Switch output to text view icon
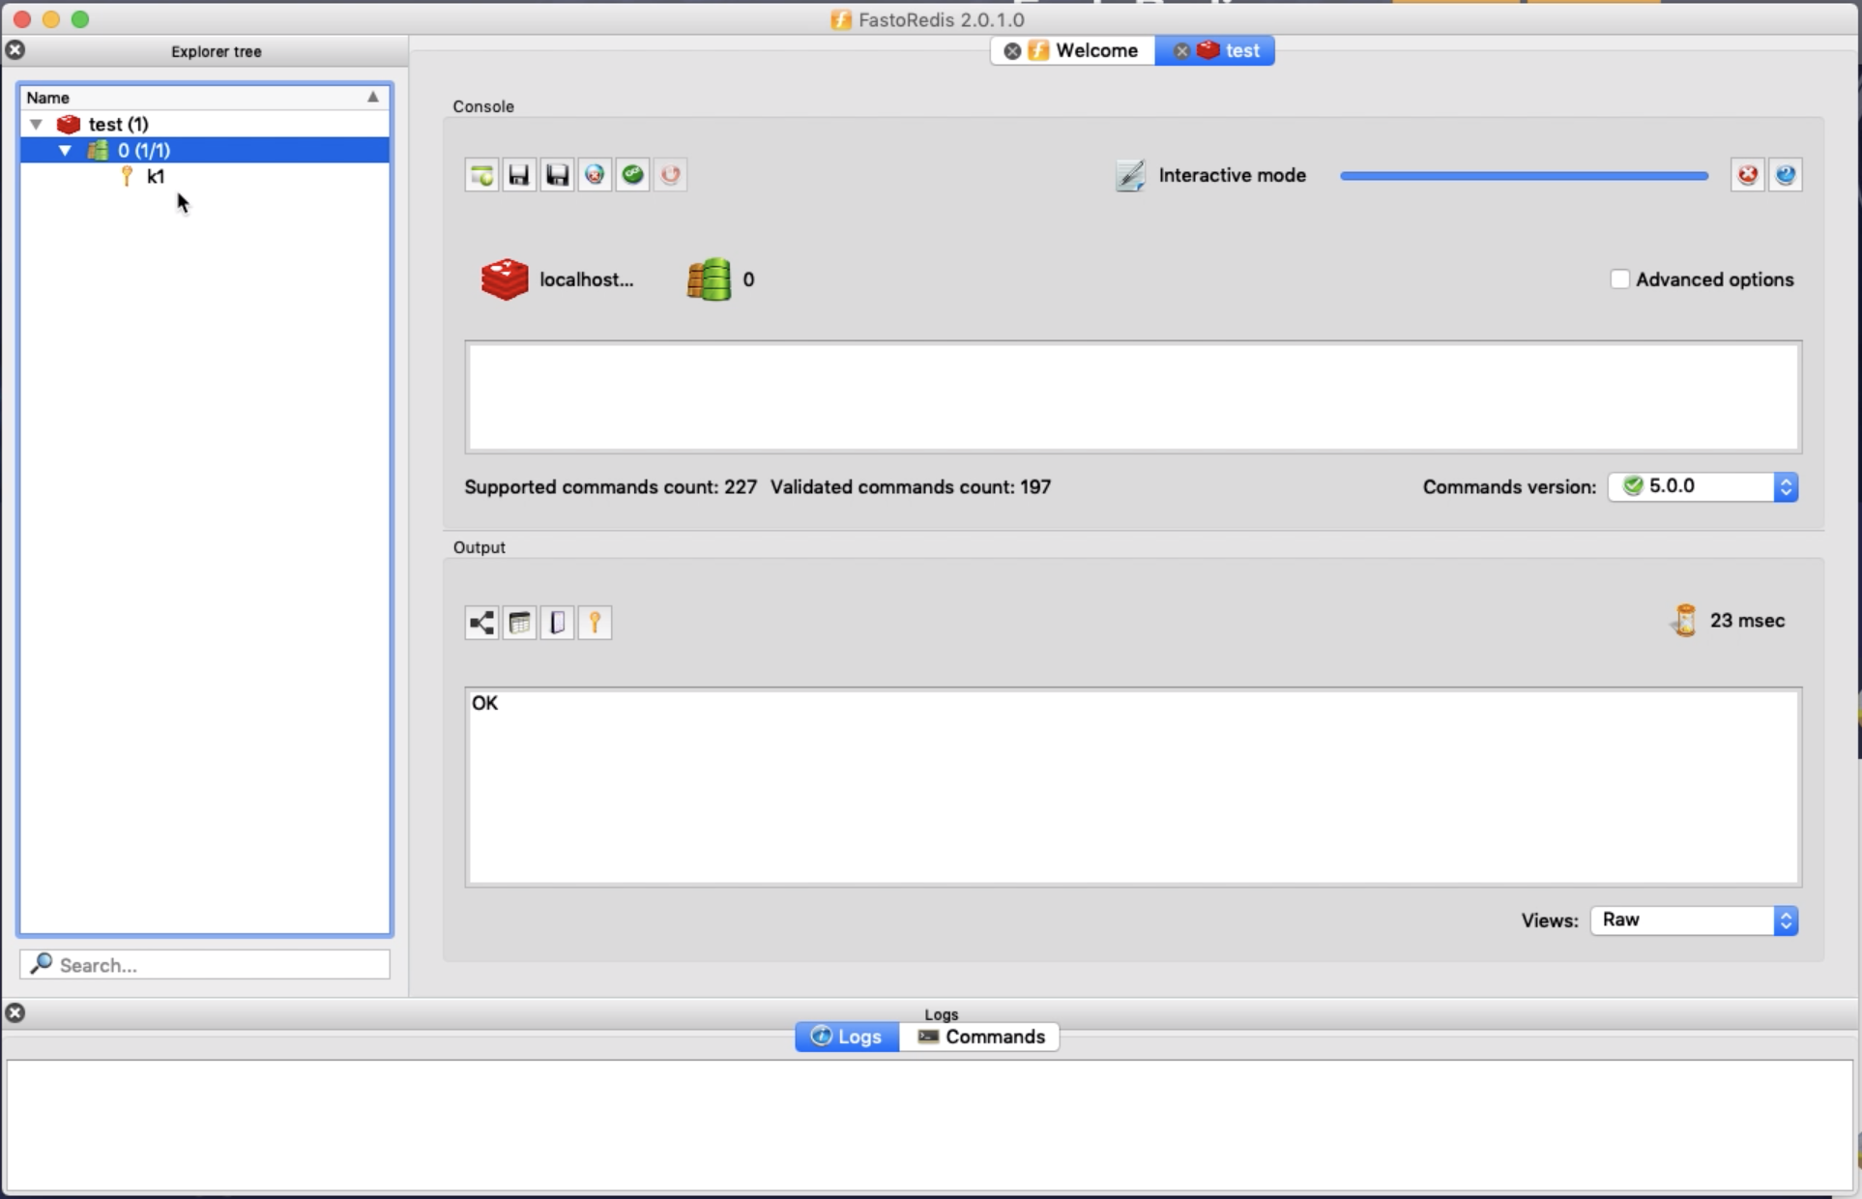Image resolution: width=1862 pixels, height=1199 pixels. [x=557, y=623]
